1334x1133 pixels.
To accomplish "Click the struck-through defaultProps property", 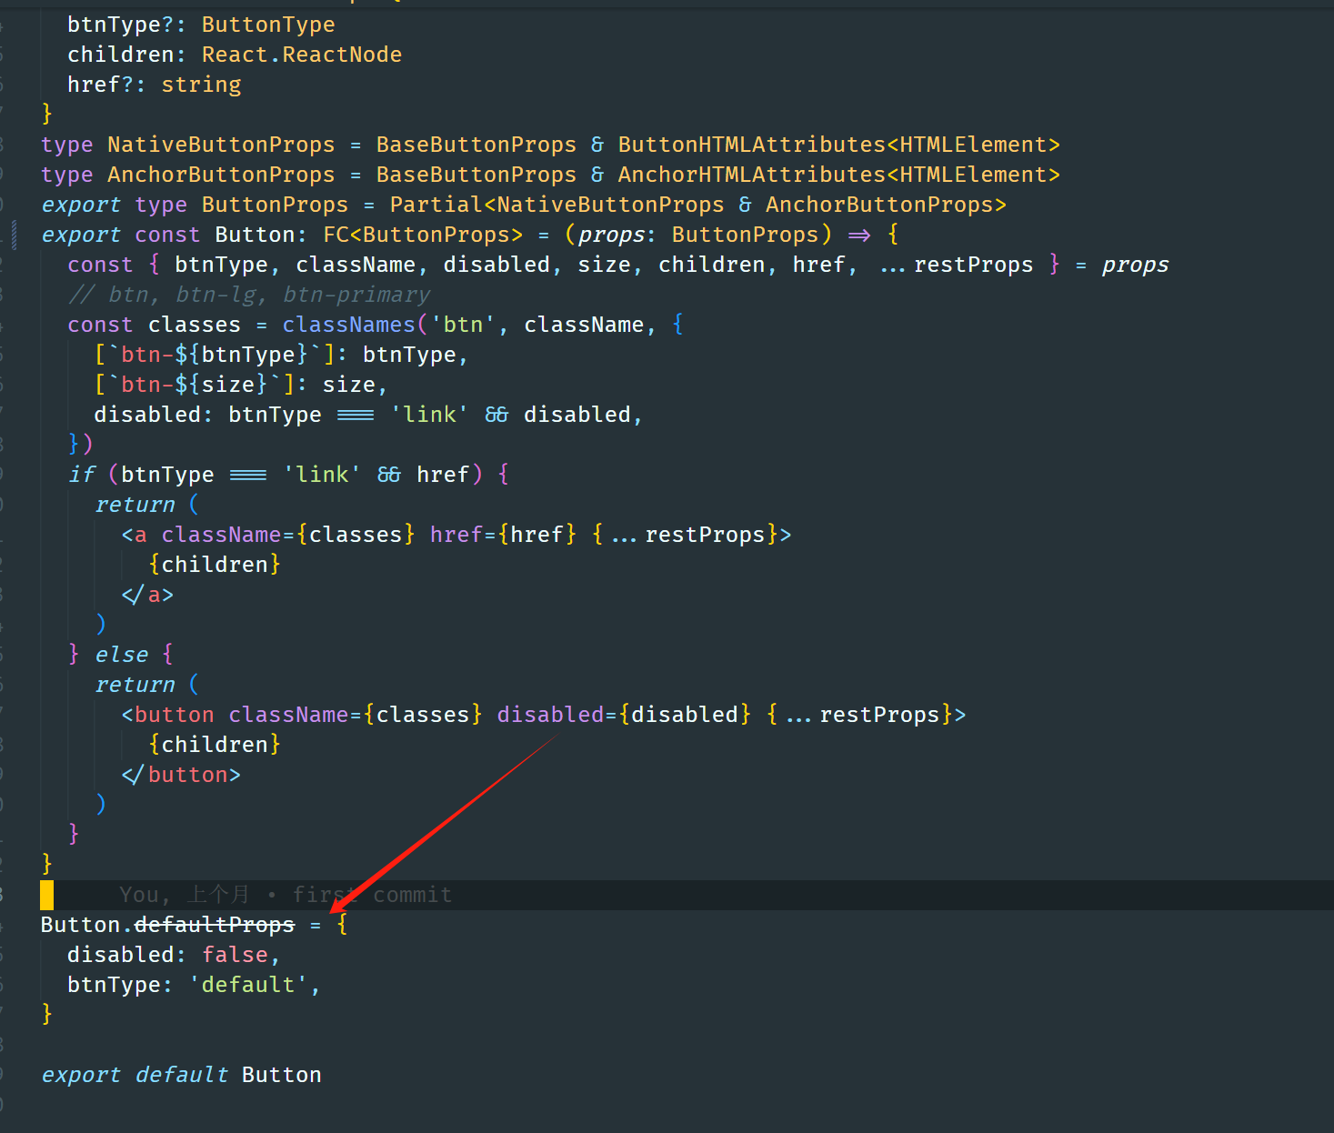I will click(215, 925).
